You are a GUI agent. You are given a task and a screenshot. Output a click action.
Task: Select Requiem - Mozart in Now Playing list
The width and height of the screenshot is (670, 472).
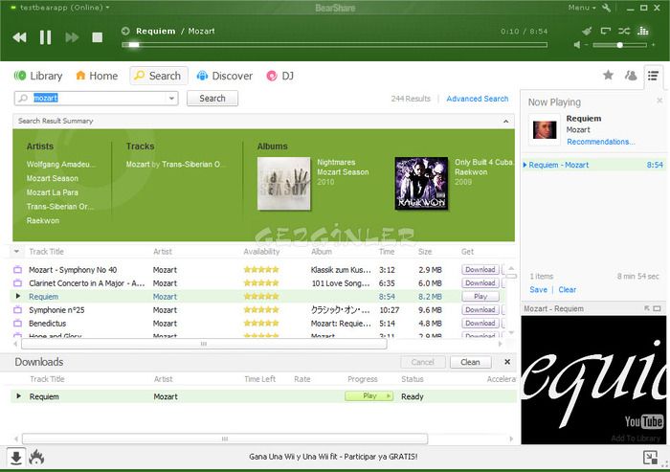[x=593, y=165]
